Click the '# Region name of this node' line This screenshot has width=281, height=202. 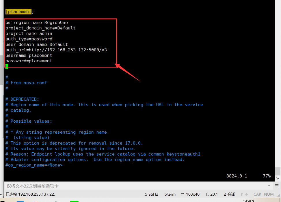[x=104, y=105]
